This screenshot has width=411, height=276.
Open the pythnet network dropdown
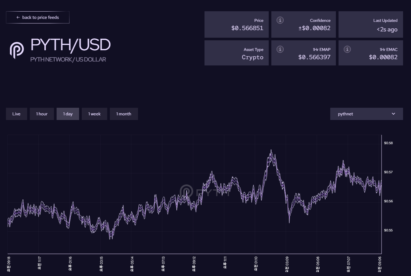[x=367, y=114]
